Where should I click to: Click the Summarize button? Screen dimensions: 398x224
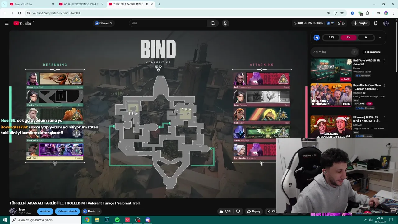pyautogui.click(x=372, y=52)
